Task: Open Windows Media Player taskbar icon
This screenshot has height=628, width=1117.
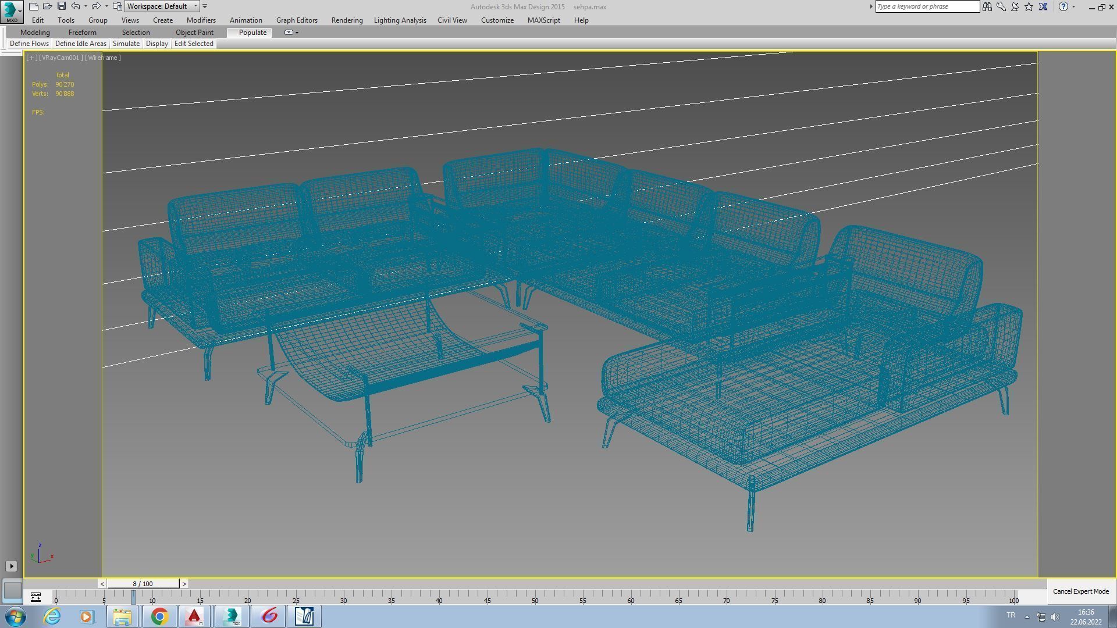Action: point(87,616)
